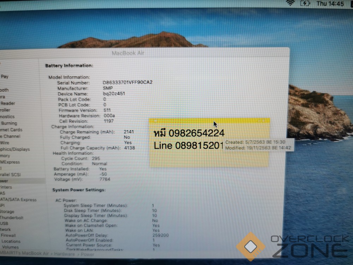353x265 pixels.
Task: Select the Power item in the sidebar
Action: (23, 181)
